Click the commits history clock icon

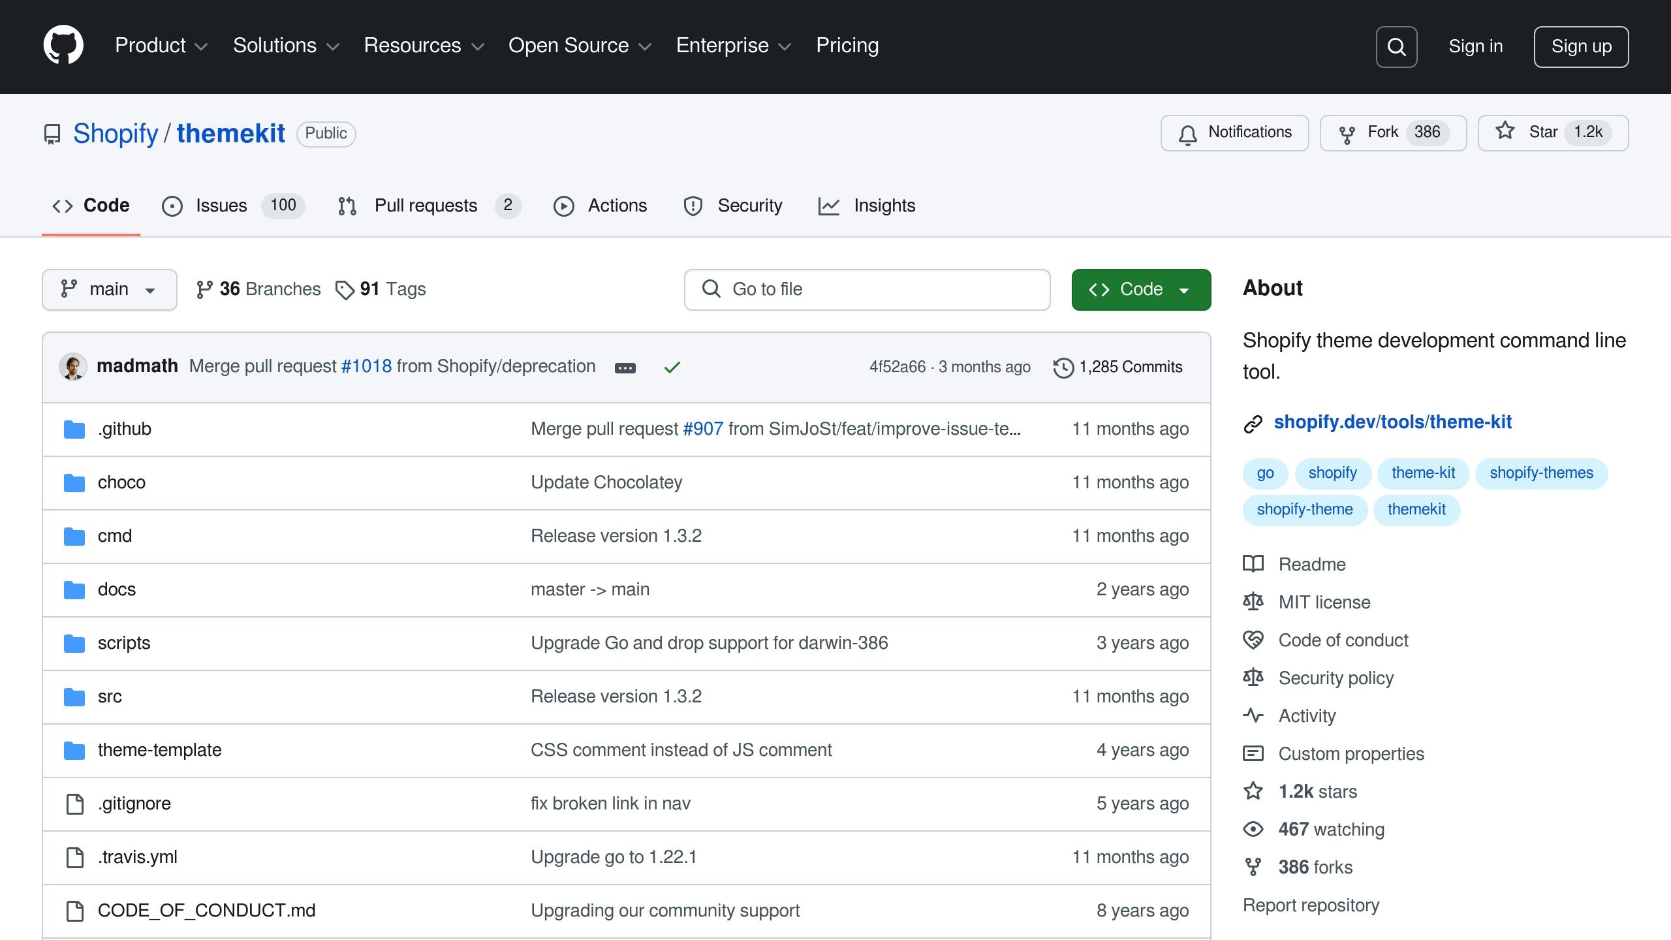click(x=1063, y=368)
